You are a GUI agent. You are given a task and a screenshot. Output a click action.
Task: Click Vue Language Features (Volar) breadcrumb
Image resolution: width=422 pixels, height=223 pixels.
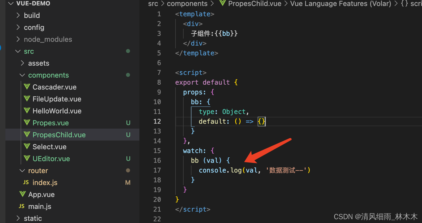coord(341,4)
